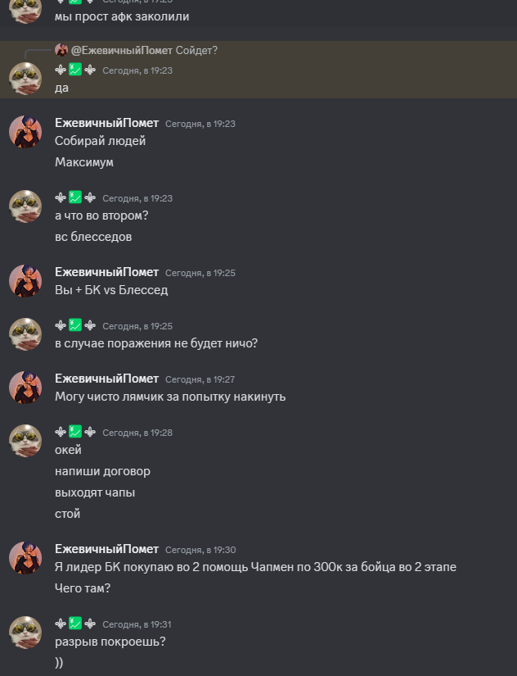The height and width of the screenshot is (676, 517).
Task: Click the emoji username at the 19:25 message
Action: pos(75,325)
